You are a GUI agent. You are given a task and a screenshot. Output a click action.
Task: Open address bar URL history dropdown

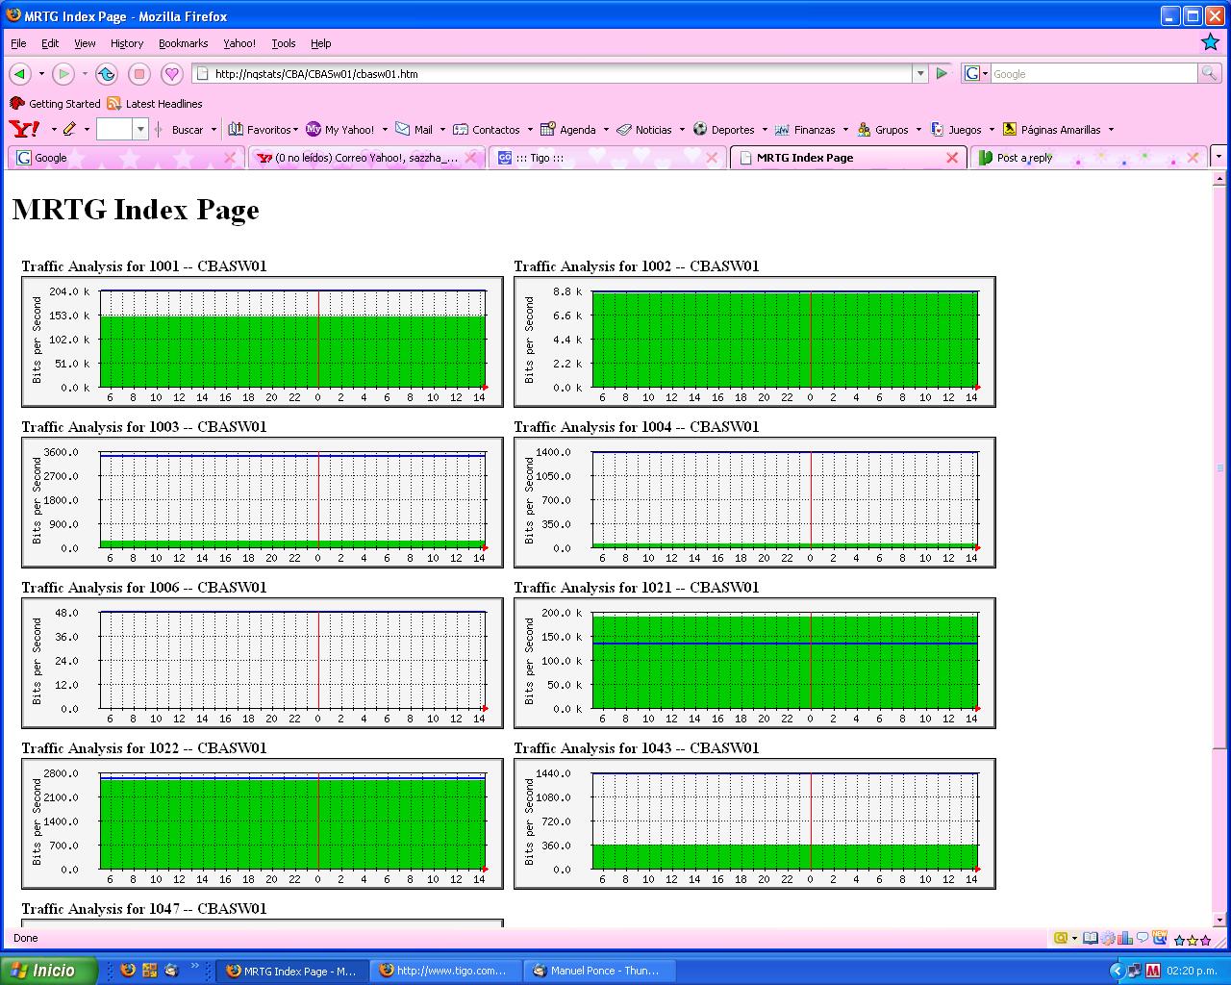(920, 73)
